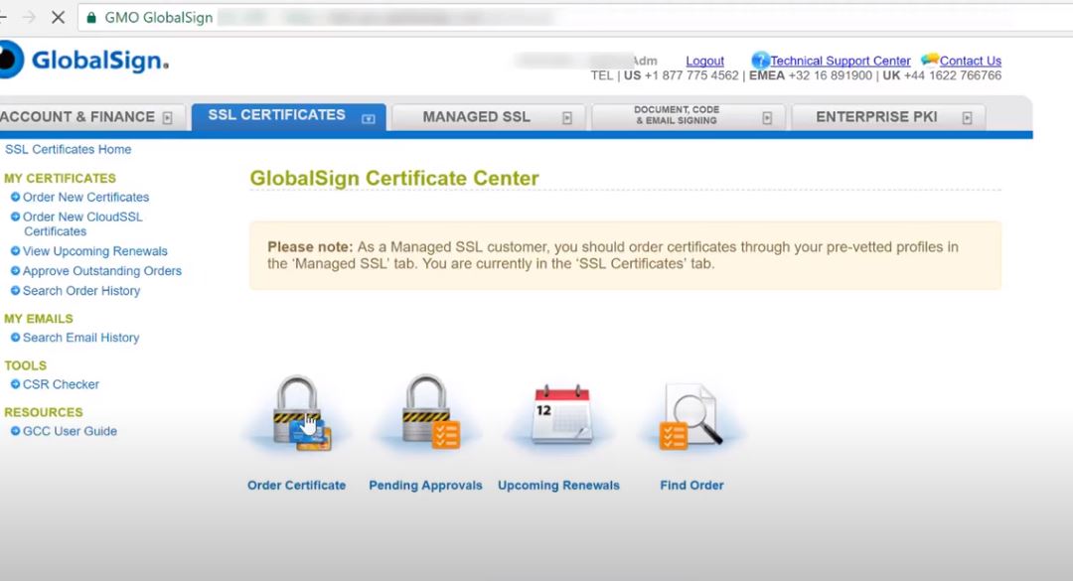Expand the SSL Certificates tab dropdown arrow

(x=369, y=118)
